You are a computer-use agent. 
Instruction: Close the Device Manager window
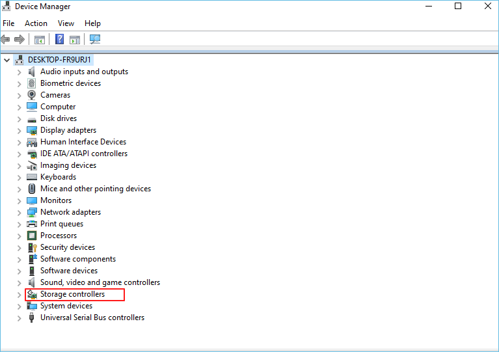(487, 6)
